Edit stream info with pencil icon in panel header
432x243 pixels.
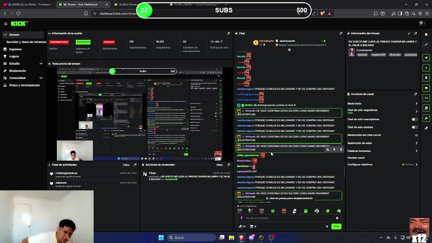click(x=409, y=33)
